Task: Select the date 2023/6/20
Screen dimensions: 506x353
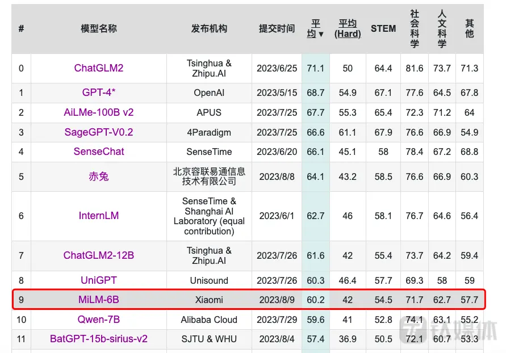Action: pyautogui.click(x=277, y=152)
